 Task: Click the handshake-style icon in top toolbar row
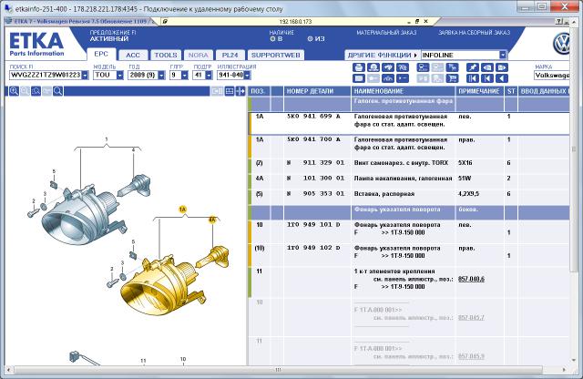click(x=388, y=67)
